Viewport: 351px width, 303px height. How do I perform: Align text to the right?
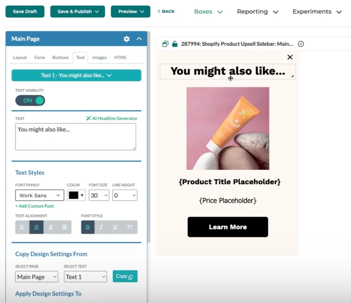point(51,227)
